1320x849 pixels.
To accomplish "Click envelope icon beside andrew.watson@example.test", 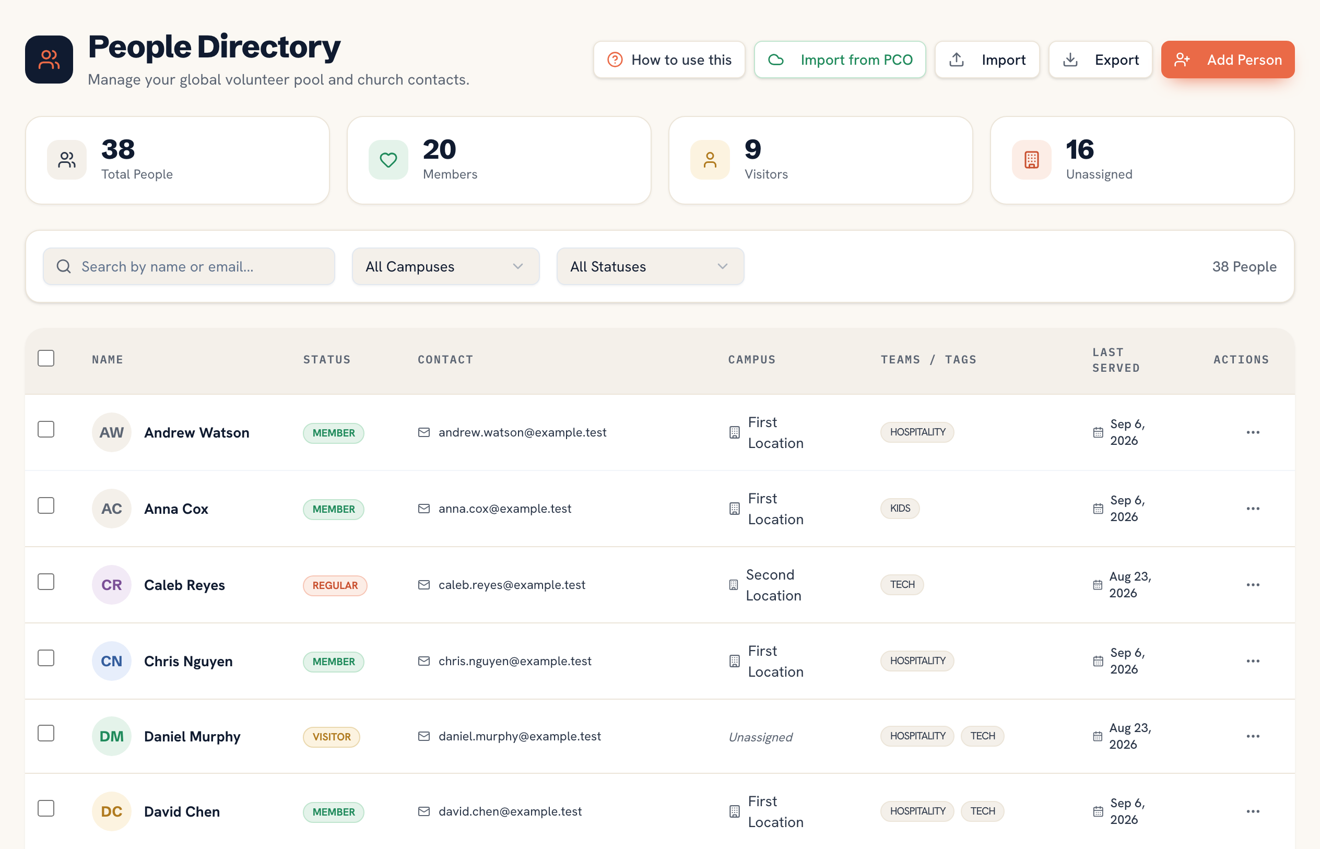I will [424, 432].
